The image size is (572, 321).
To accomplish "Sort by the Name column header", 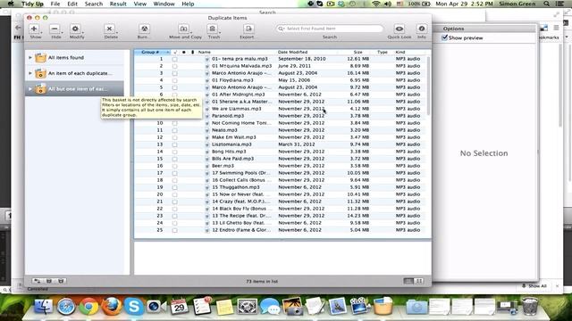I will click(x=236, y=52).
